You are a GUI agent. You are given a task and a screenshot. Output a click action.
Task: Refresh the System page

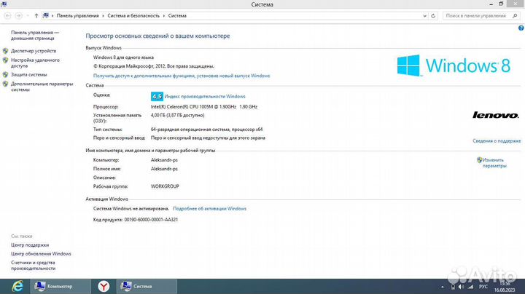[433, 16]
